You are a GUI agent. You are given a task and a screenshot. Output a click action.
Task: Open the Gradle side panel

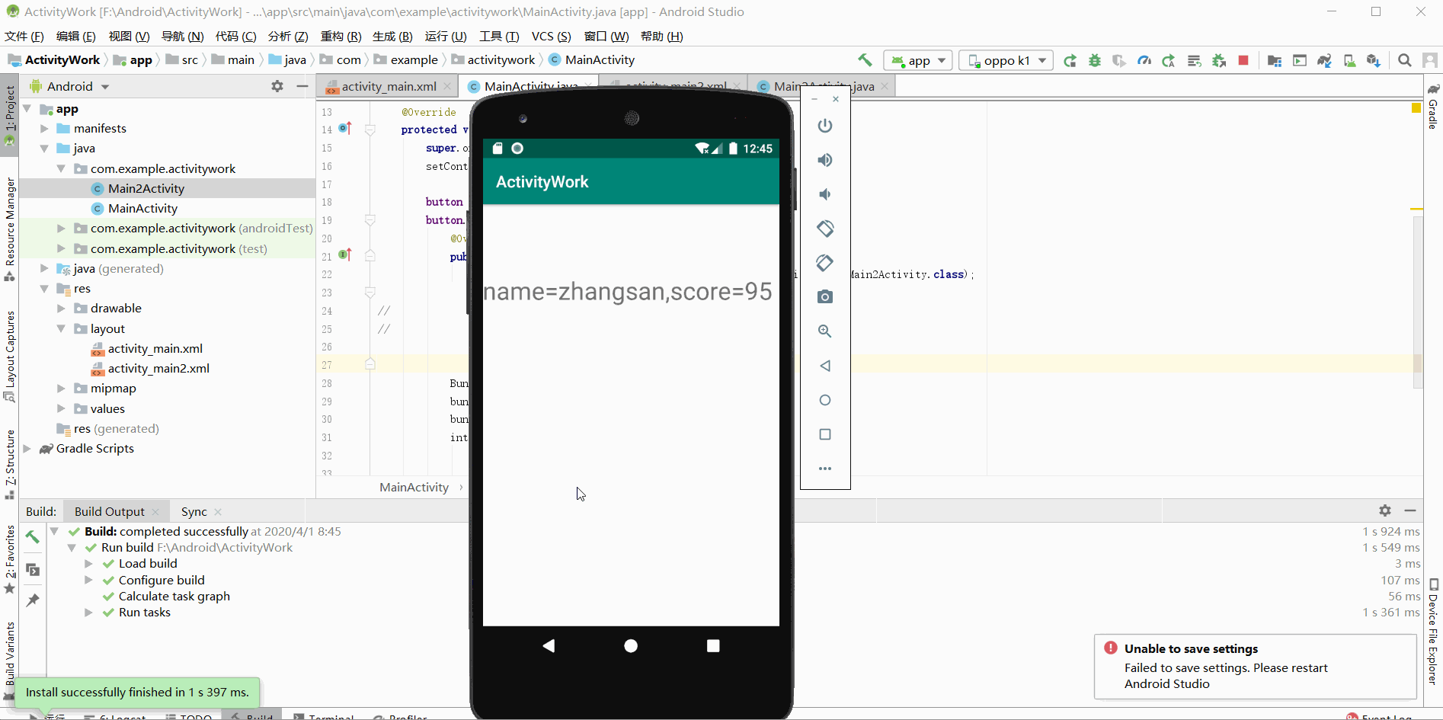(1433, 107)
